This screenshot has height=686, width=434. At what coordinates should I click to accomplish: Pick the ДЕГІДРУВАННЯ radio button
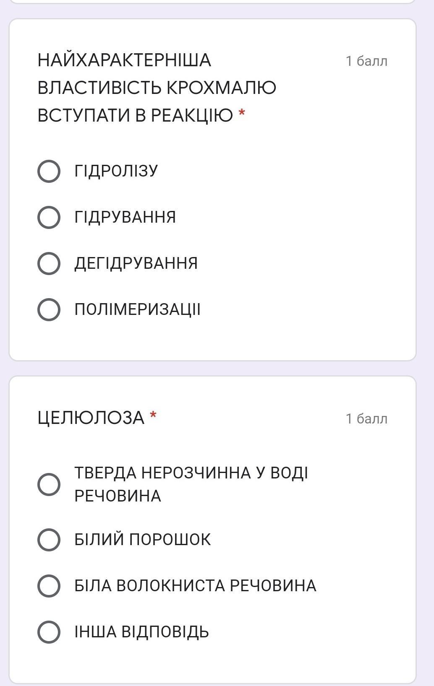coord(49,263)
